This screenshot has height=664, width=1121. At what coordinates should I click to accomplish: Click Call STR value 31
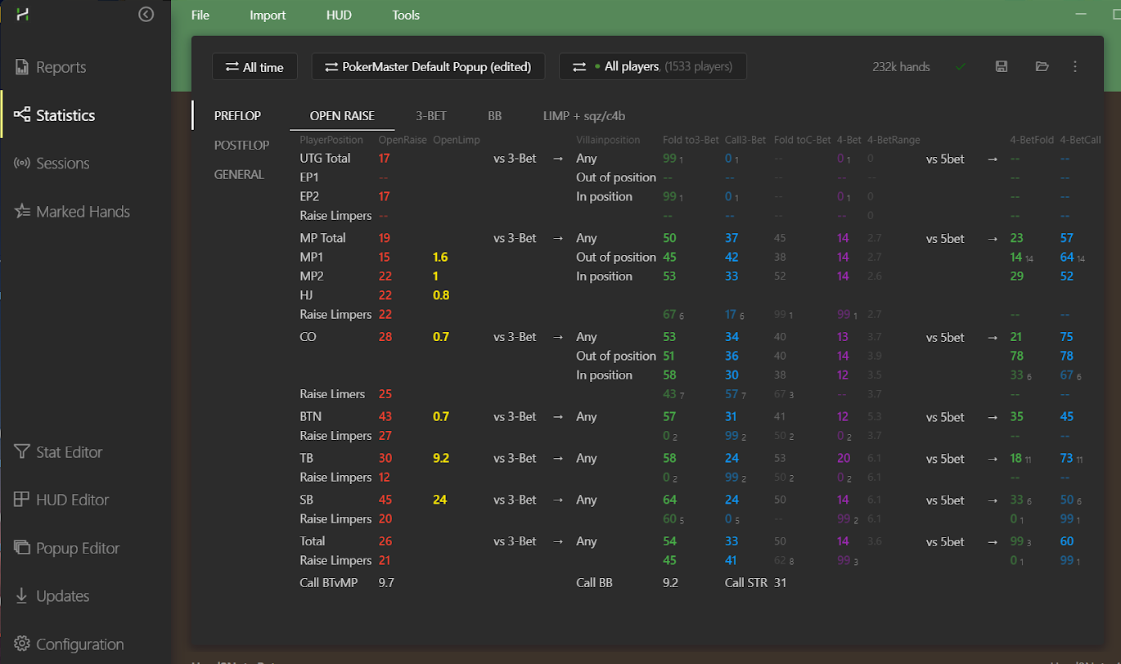point(780,584)
